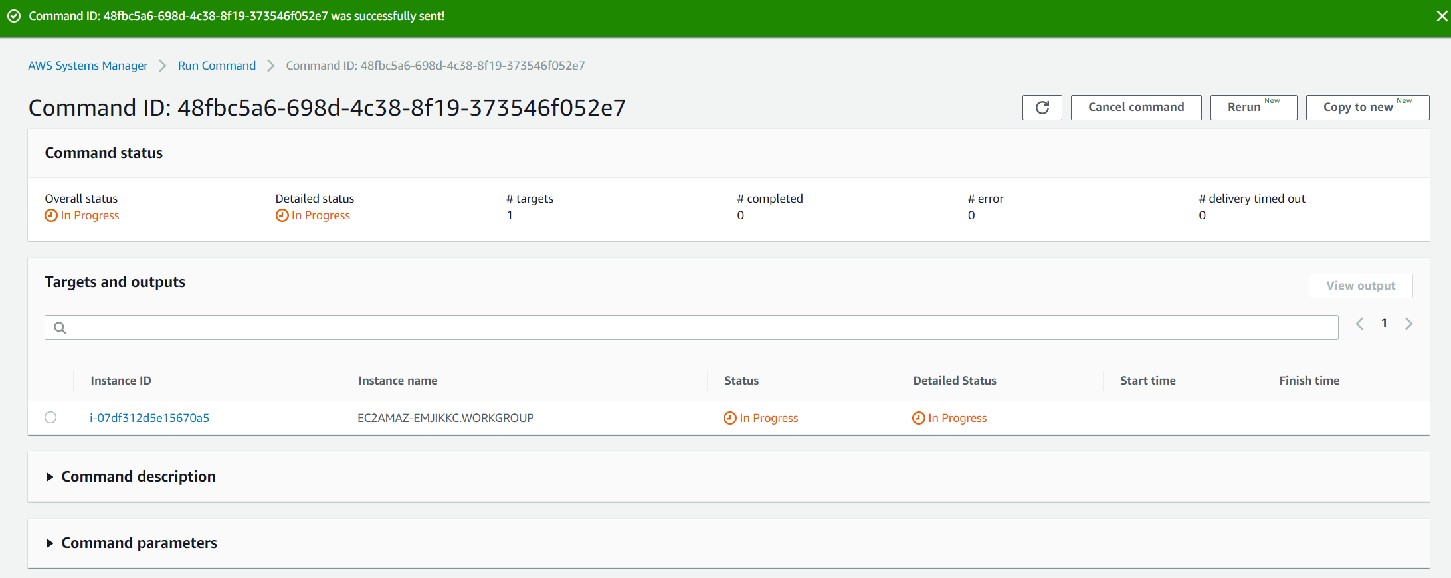Click the Detailed status In Progress clock icon
1451x578 pixels.
pyautogui.click(x=282, y=215)
